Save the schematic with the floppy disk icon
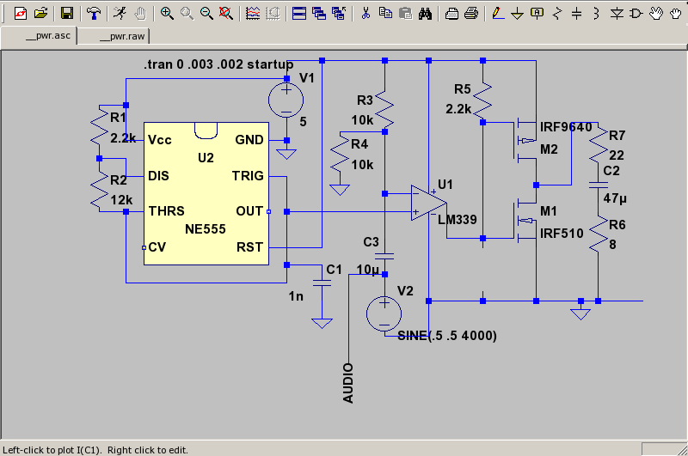This screenshot has height=456, width=688. click(67, 14)
